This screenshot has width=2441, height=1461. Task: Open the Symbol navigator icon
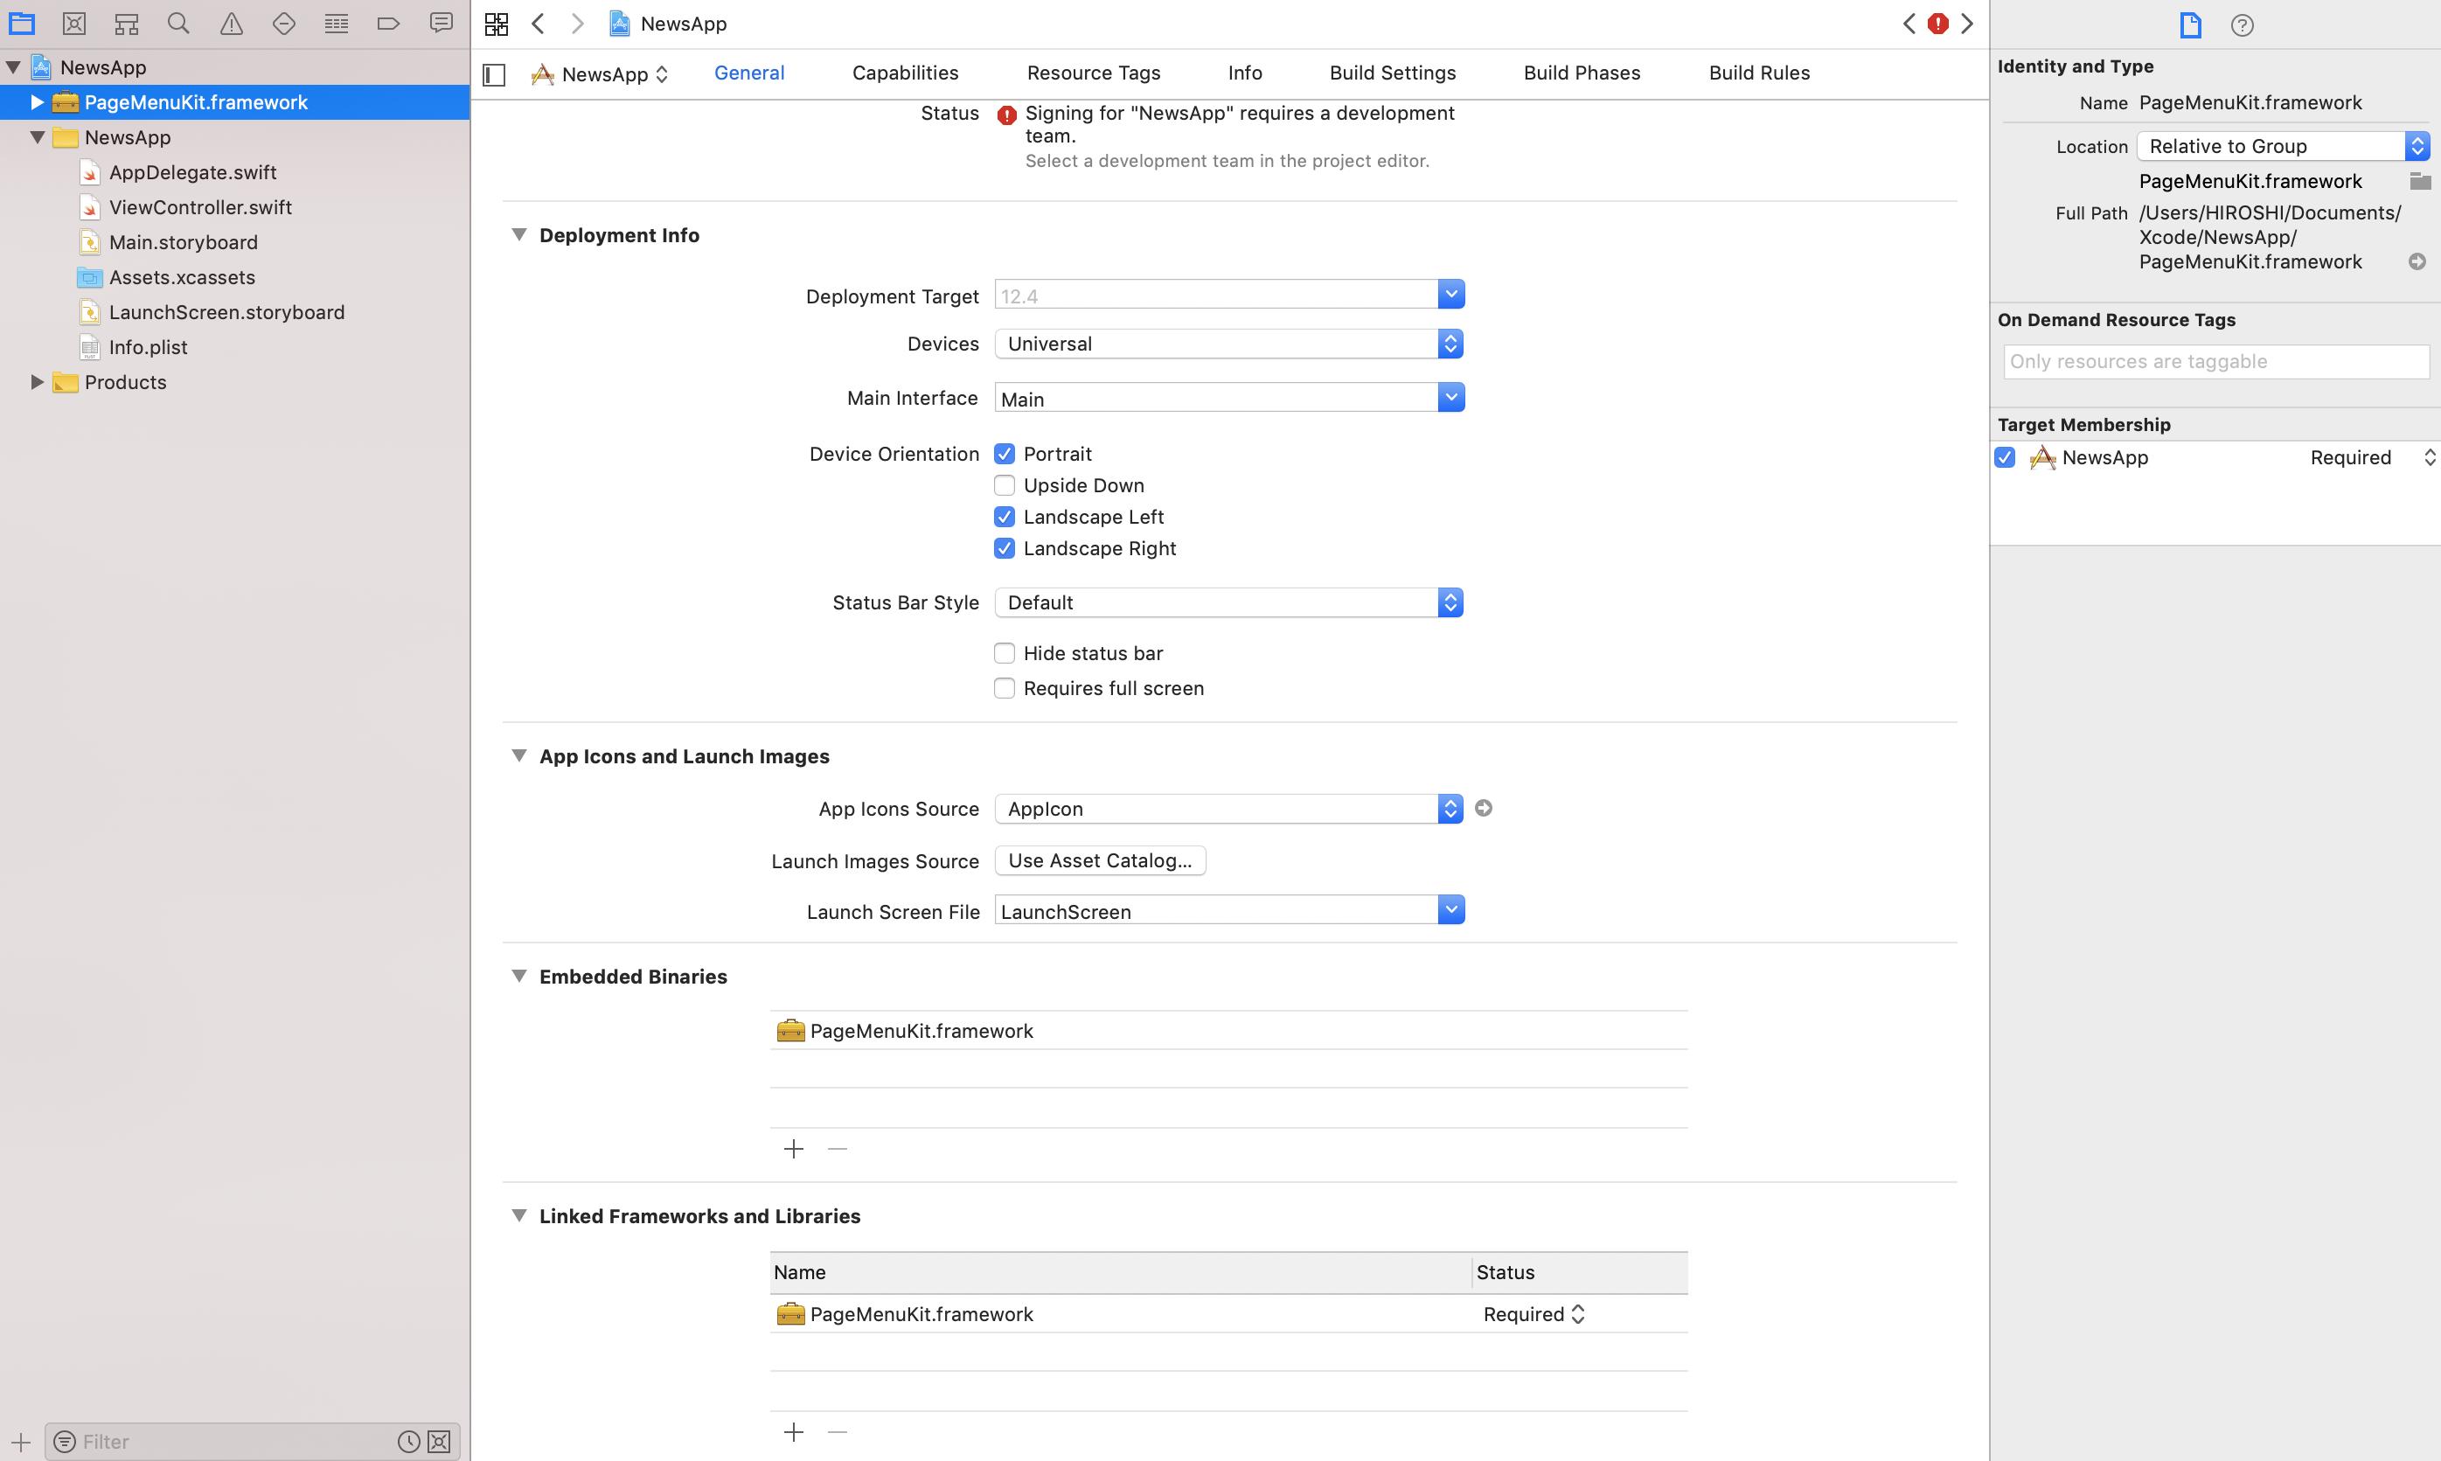tap(126, 24)
